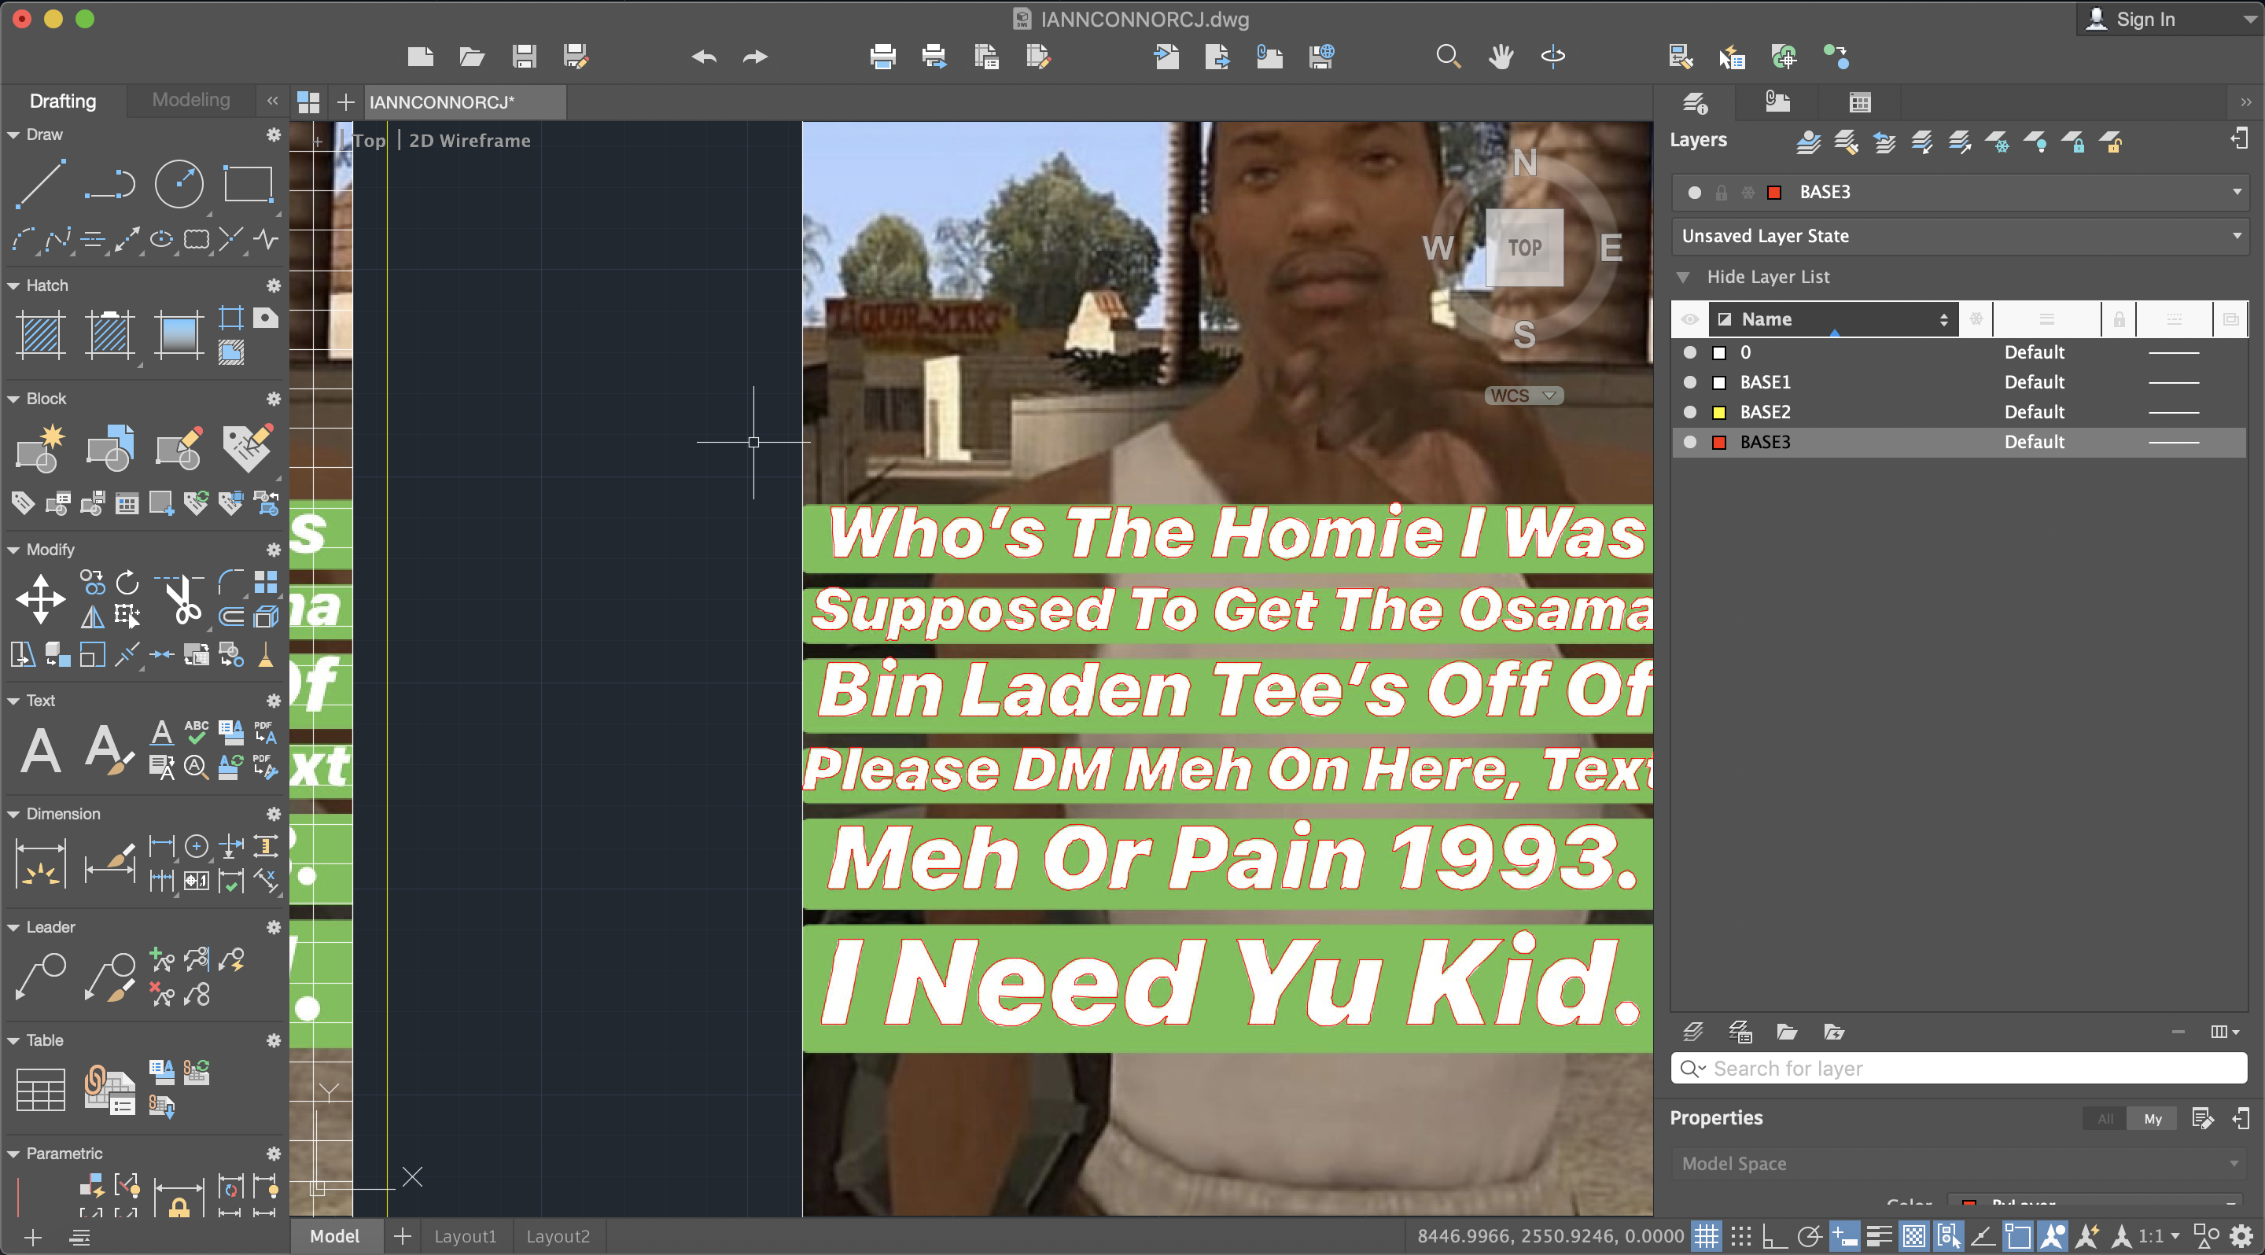2265x1255 pixels.
Task: Show My properties button
Action: point(2153,1118)
